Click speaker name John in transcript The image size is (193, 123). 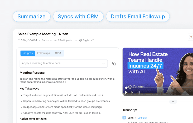[131, 118]
